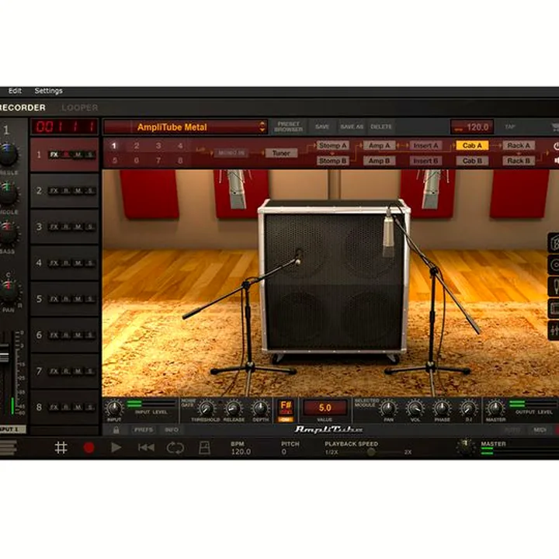Toggle loop playback icon
559x559 pixels.
pos(175,448)
